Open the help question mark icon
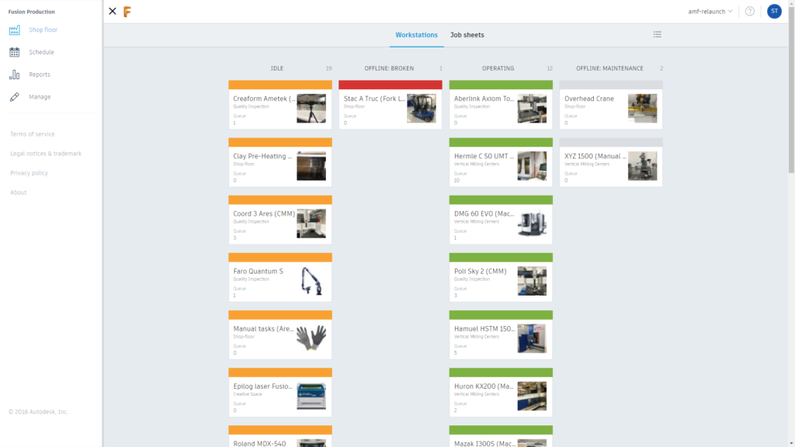Viewport: 795px width, 447px height. click(x=750, y=11)
